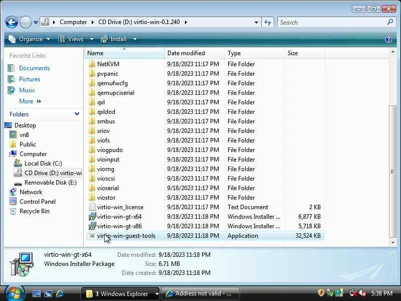
Task: Click the viostor folder icon
Action: pyautogui.click(x=92, y=198)
